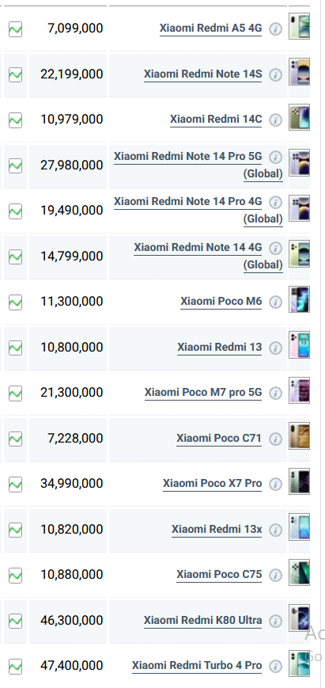Click the Xiaomi Redmi Note 14S thumbnail
325x688 pixels.
tap(299, 71)
